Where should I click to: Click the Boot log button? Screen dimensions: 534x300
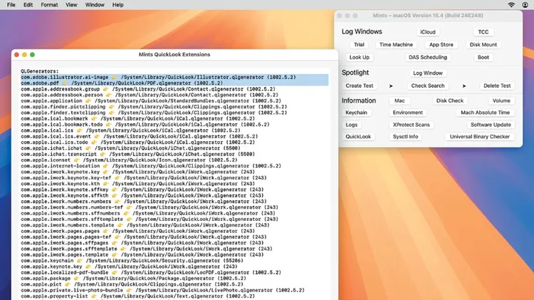click(483, 57)
